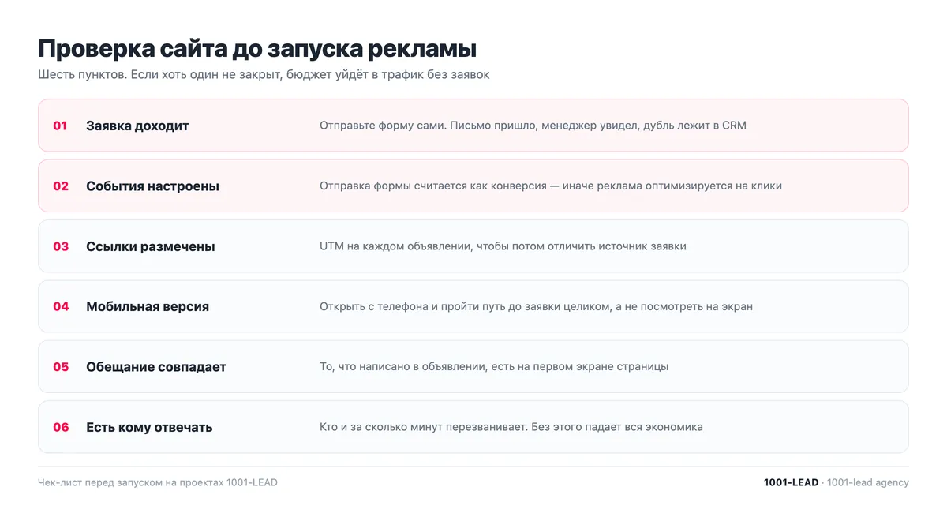This screenshot has width=947, height=521.
Task: Click the title "Проверка сайта до запуска рекламы"
Action: [257, 49]
